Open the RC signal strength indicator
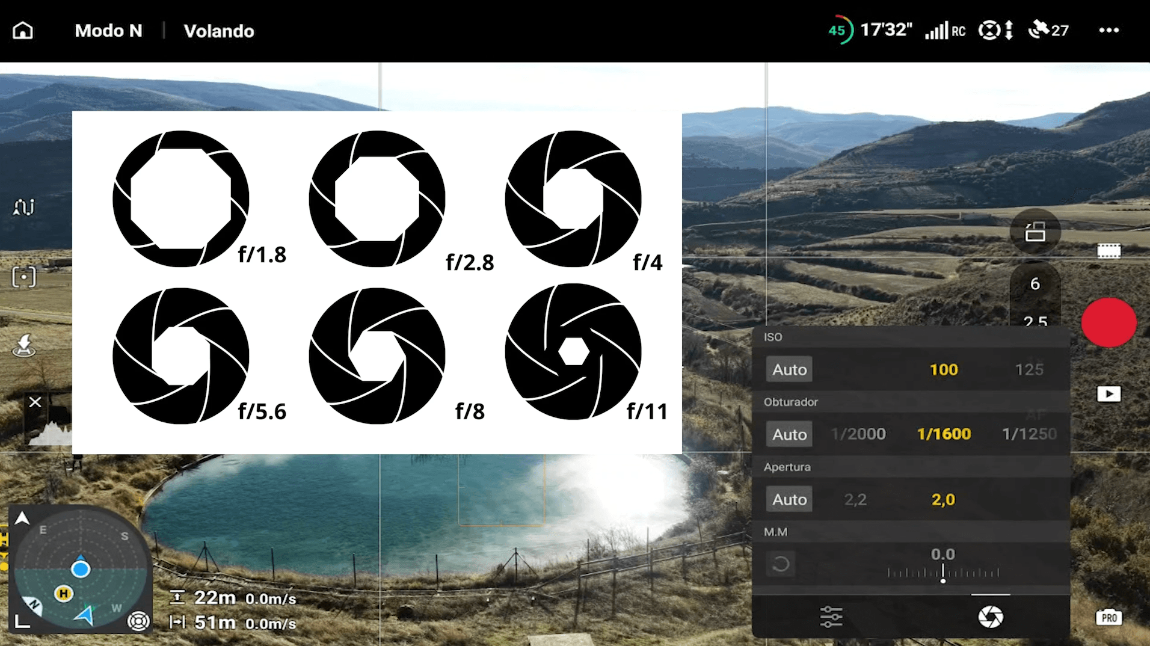 945,30
